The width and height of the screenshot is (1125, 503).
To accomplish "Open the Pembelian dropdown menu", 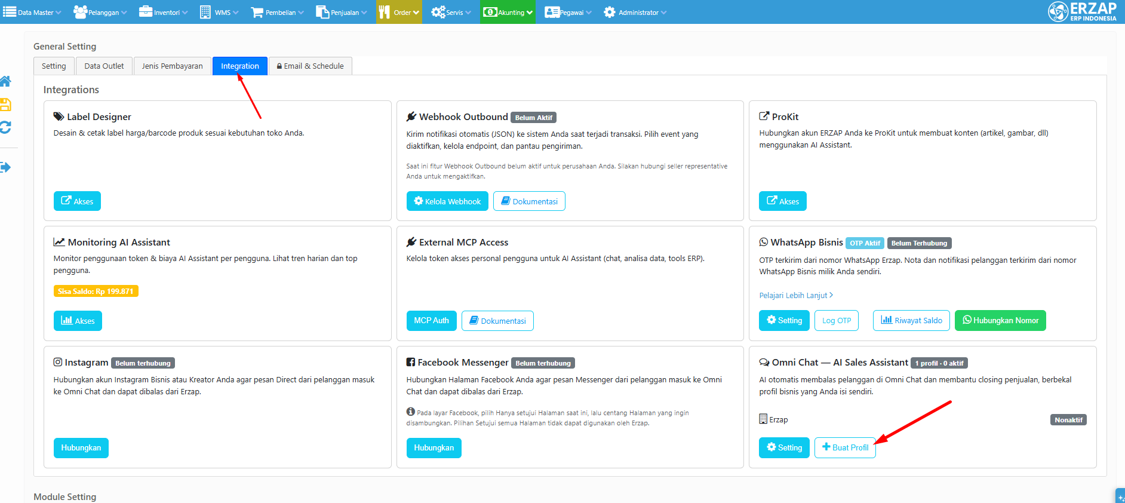I will coord(277,12).
